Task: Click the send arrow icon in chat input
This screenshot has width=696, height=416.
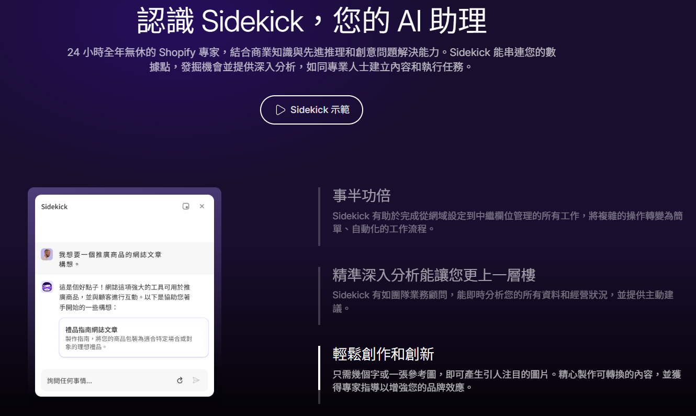Action: pyautogui.click(x=196, y=380)
